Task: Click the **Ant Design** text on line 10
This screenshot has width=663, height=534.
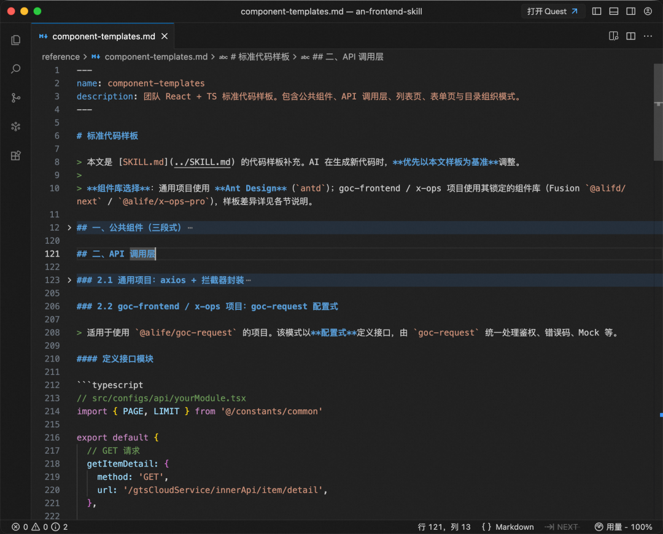Action: pos(250,188)
